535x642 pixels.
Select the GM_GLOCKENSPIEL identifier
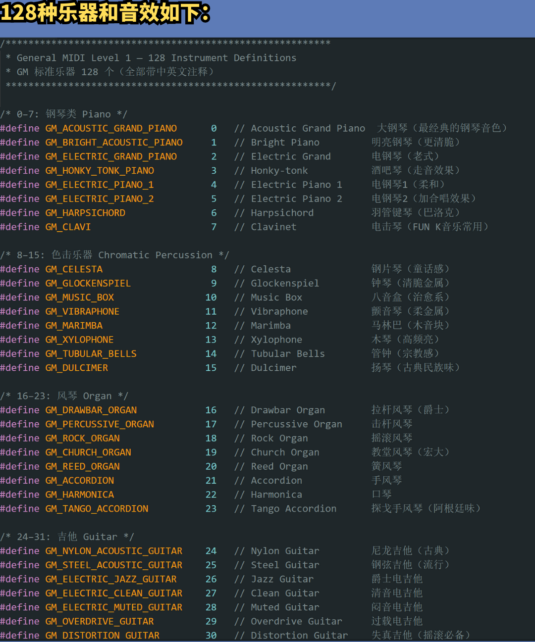coord(88,284)
